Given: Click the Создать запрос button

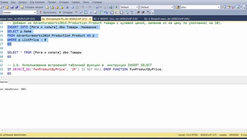Looking at the screenshot, I should [x=32, y=7].
